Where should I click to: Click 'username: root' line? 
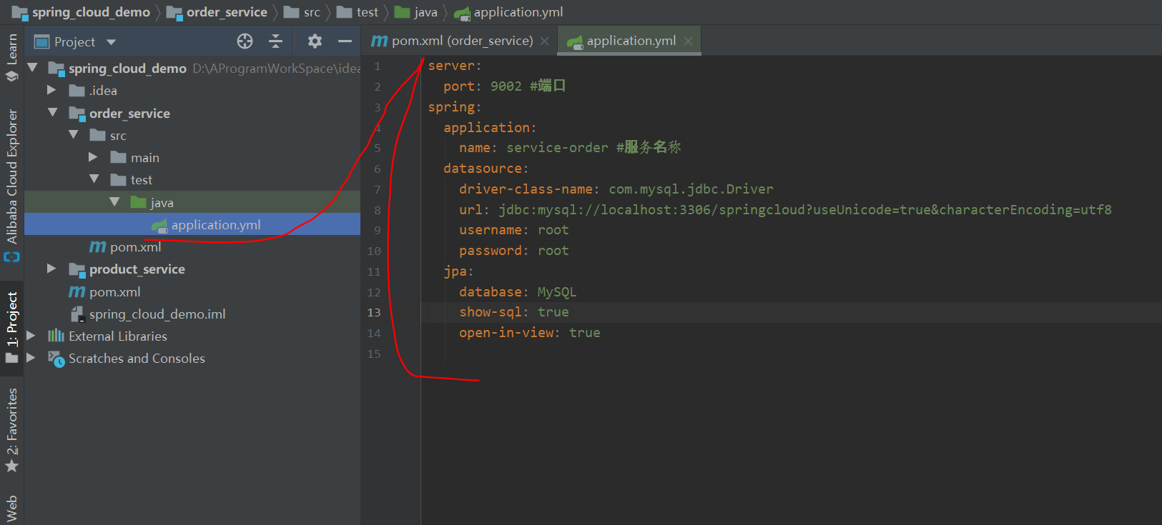(x=514, y=230)
